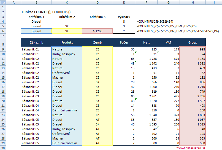The height and width of the screenshot is (150, 222).
Task: Select row 30 header
Action: click(x=3, y=148)
